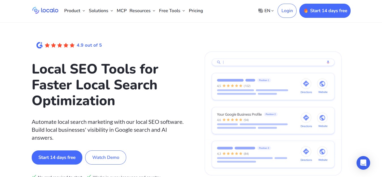This screenshot has width=382, height=177.
Task: Expand the Resources chevron arrow
Action: tap(154, 11)
